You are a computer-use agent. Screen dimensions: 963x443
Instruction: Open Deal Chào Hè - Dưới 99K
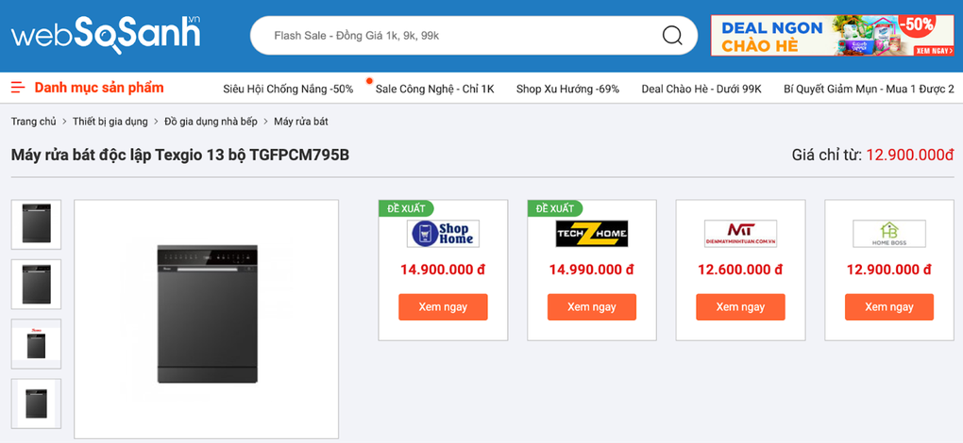[x=701, y=89]
